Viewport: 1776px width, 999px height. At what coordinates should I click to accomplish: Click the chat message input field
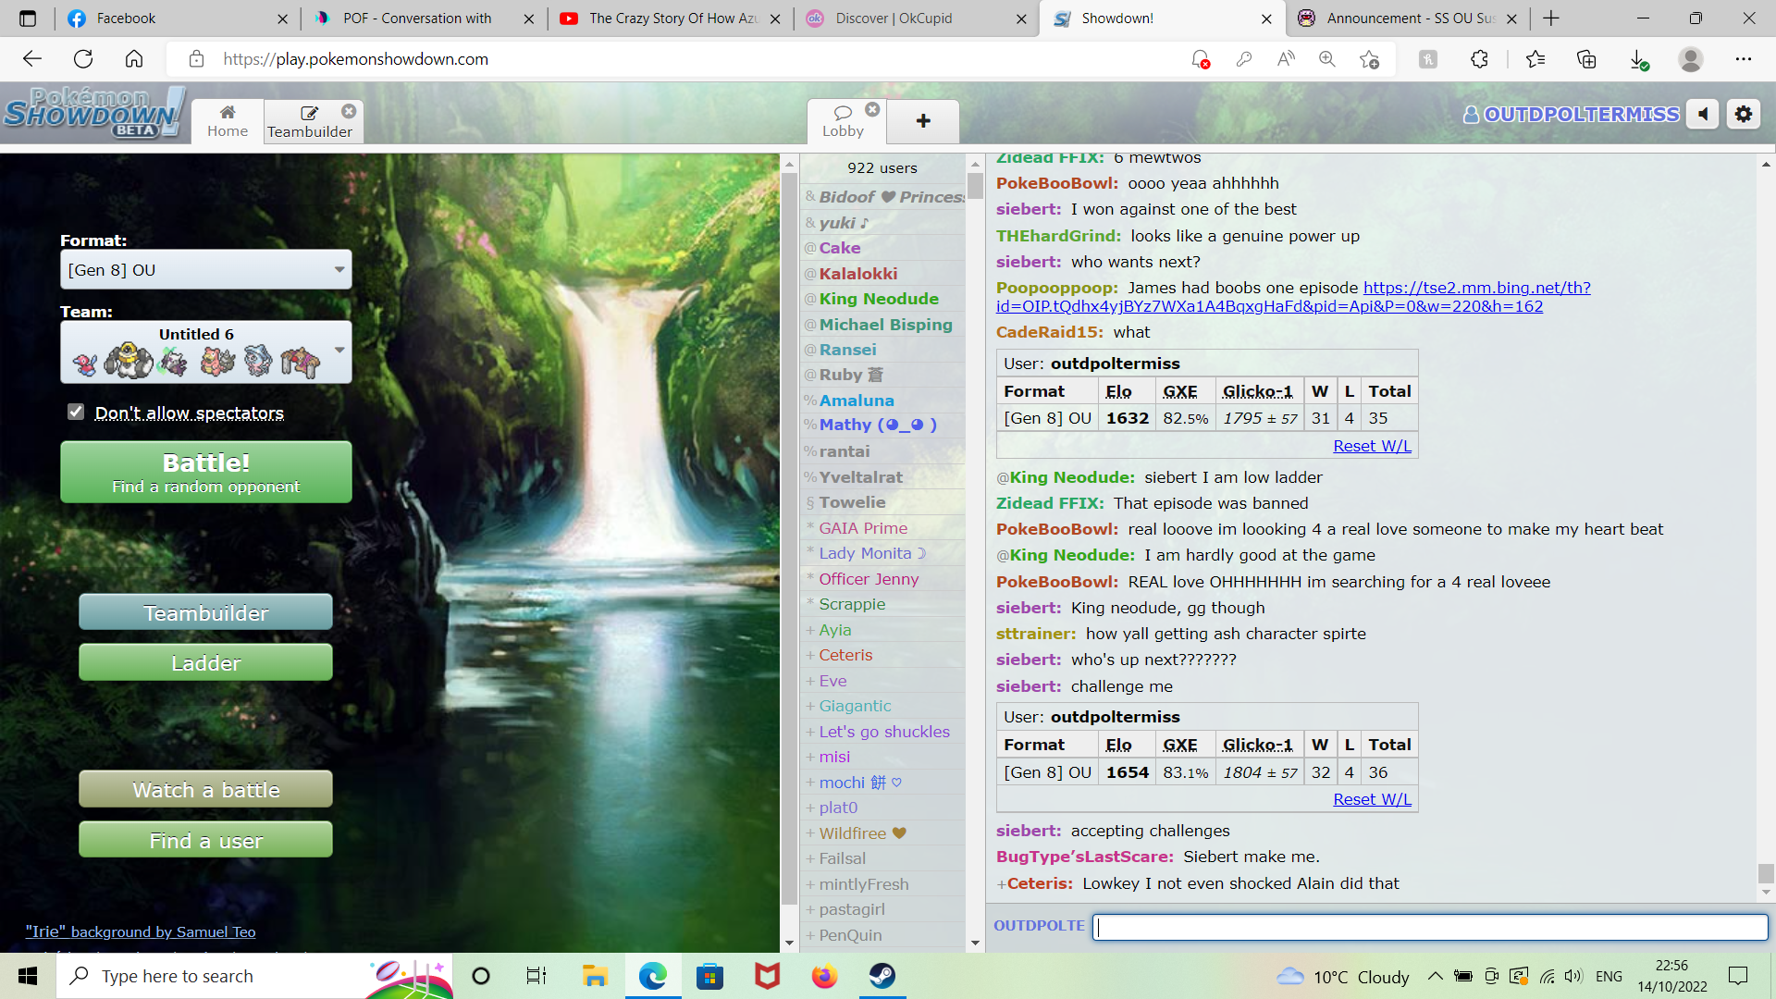pos(1429,926)
